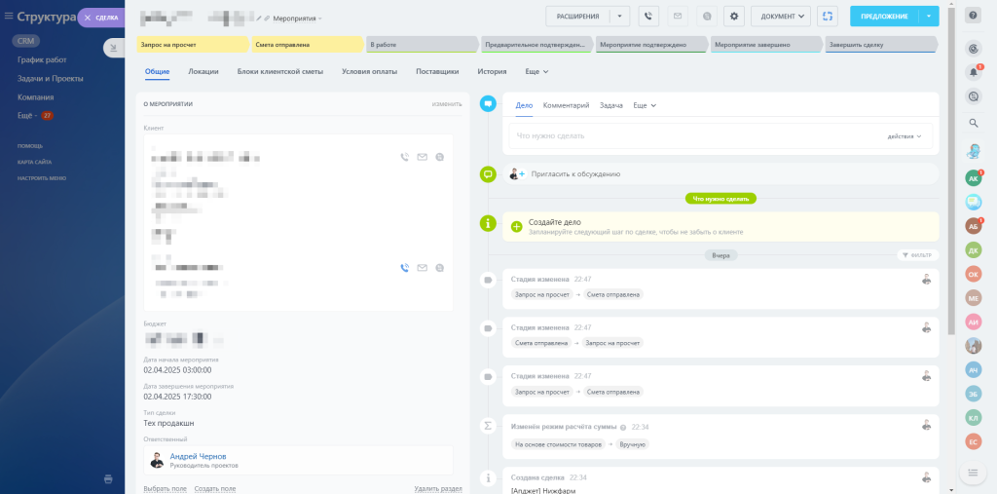Image resolution: width=997 pixels, height=494 pixels.
Task: Close the СДЕЛКА slider panel tag
Action: tap(87, 18)
